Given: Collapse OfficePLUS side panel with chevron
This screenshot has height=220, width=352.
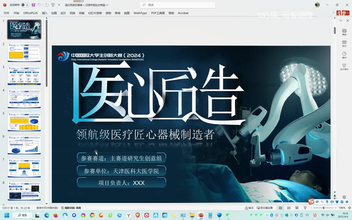Looking at the screenshot, I should [x=341, y=20].
